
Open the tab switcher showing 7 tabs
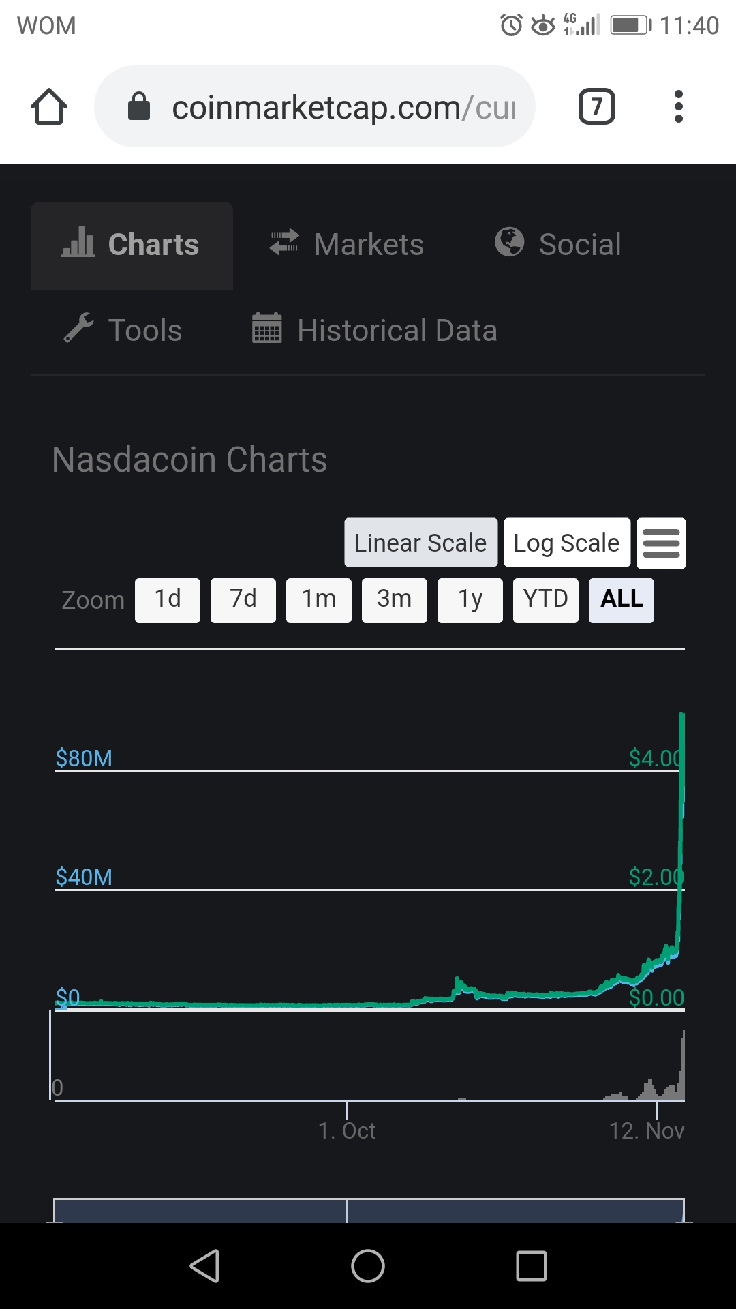596,107
